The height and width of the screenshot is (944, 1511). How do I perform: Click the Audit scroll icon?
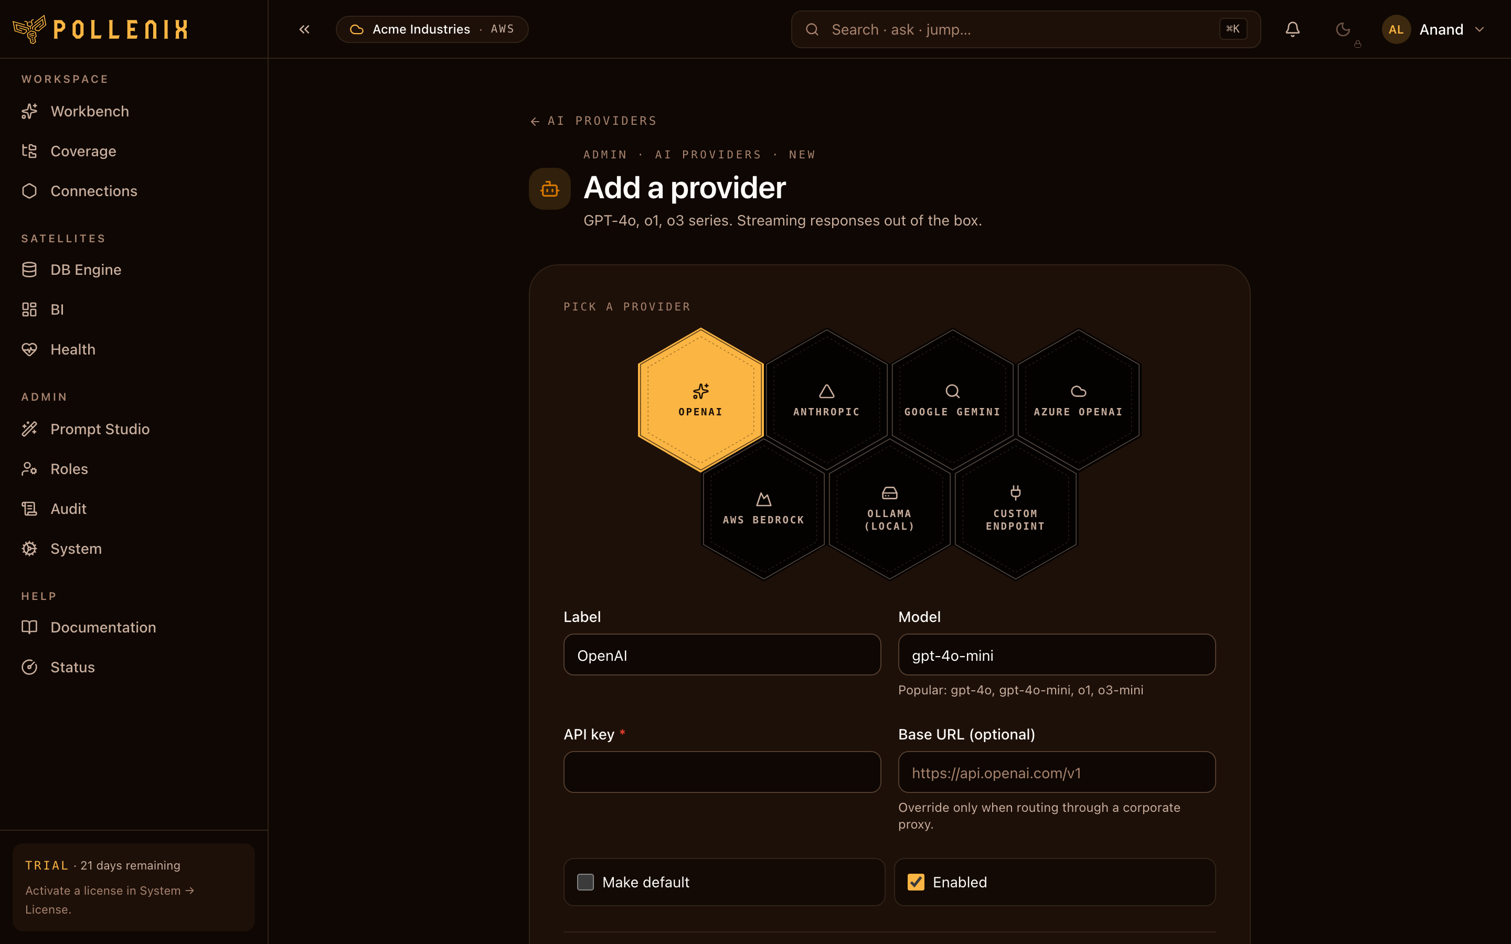tap(29, 509)
